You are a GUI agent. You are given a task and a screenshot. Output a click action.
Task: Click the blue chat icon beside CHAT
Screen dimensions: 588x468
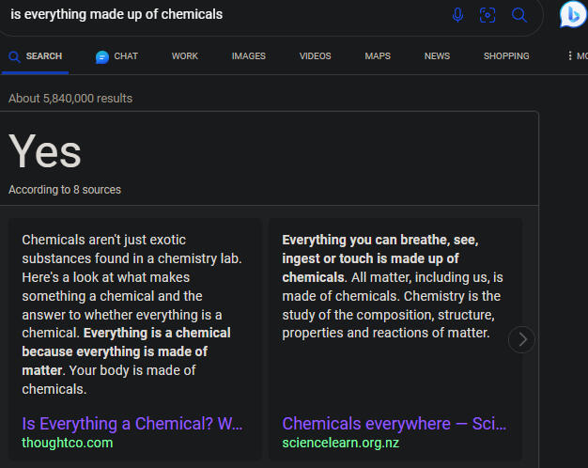tap(102, 57)
